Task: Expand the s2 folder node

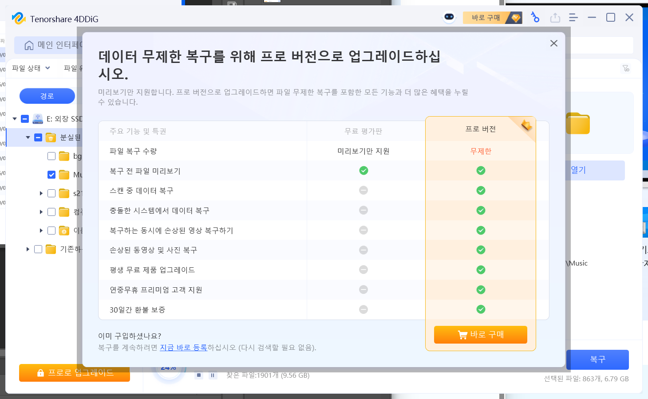Action: tap(41, 193)
